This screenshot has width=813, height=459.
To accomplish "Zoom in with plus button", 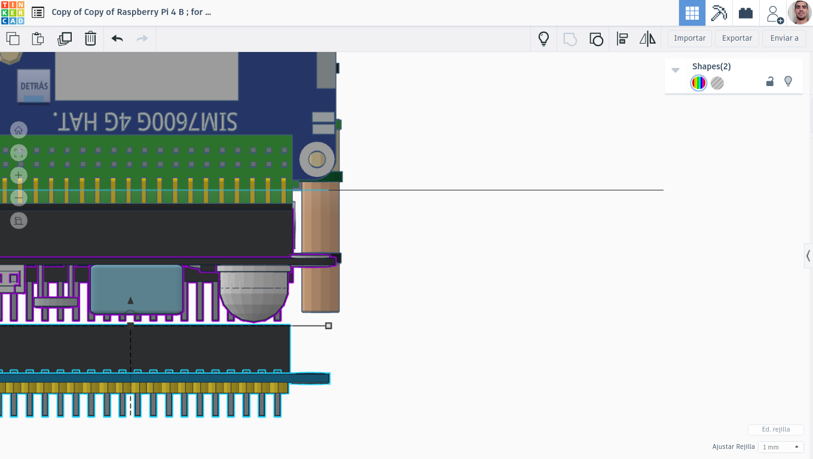I will 19,176.
